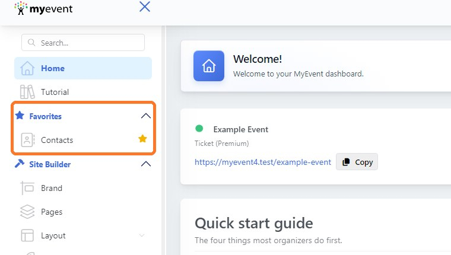Click 'The four things most organizers do first.'

[x=268, y=240]
